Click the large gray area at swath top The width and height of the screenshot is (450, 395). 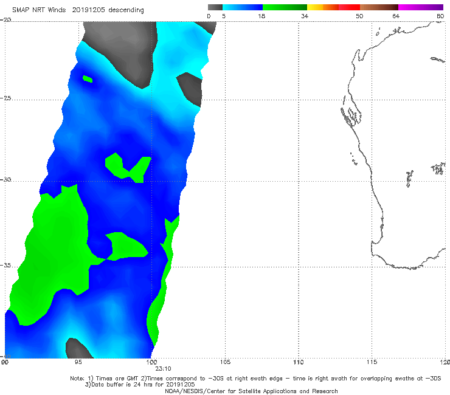[123, 49]
